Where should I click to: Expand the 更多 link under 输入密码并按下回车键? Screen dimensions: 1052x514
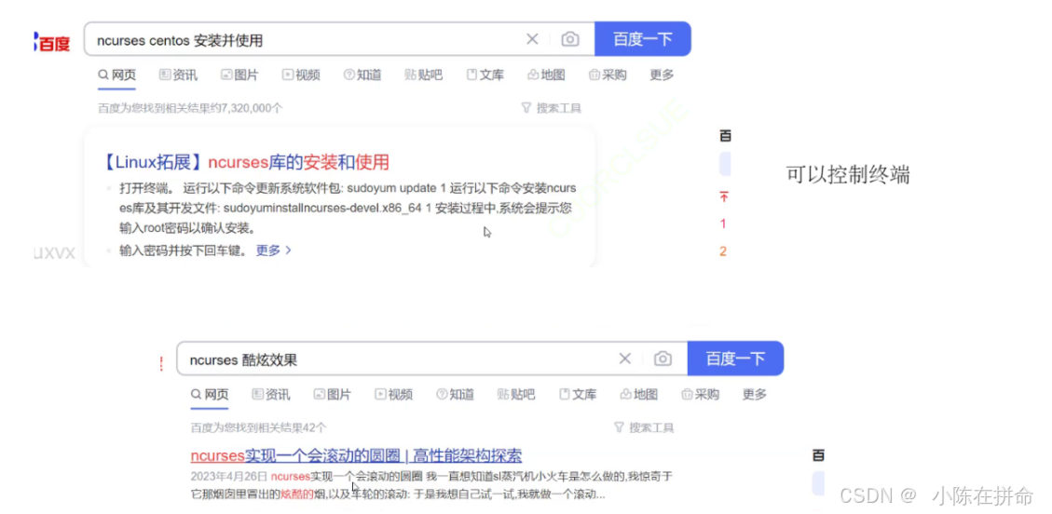[x=274, y=250]
